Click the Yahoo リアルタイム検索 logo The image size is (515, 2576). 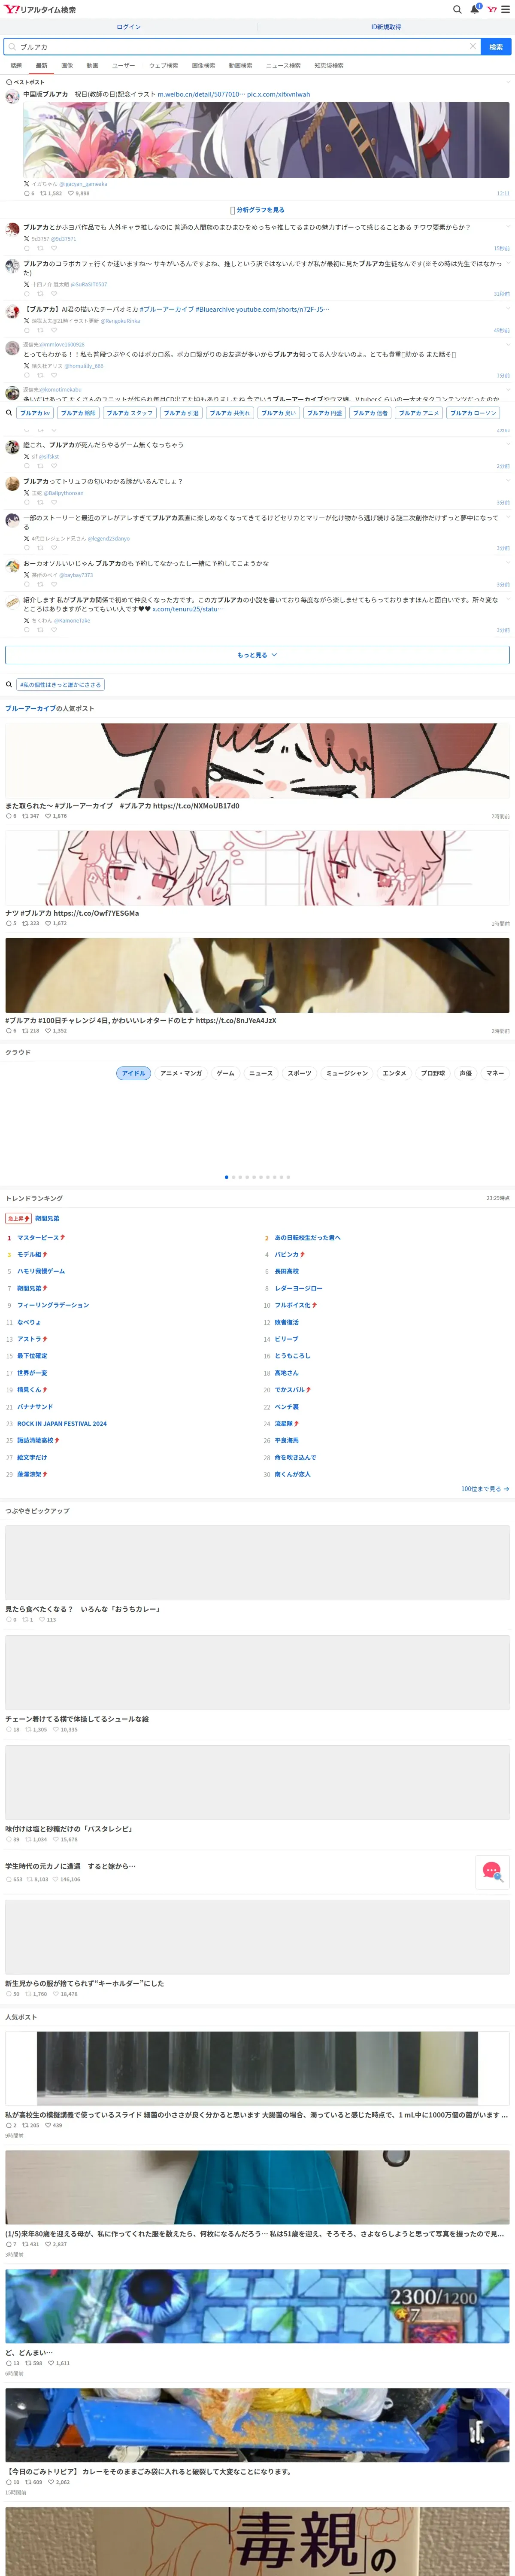tap(40, 9)
